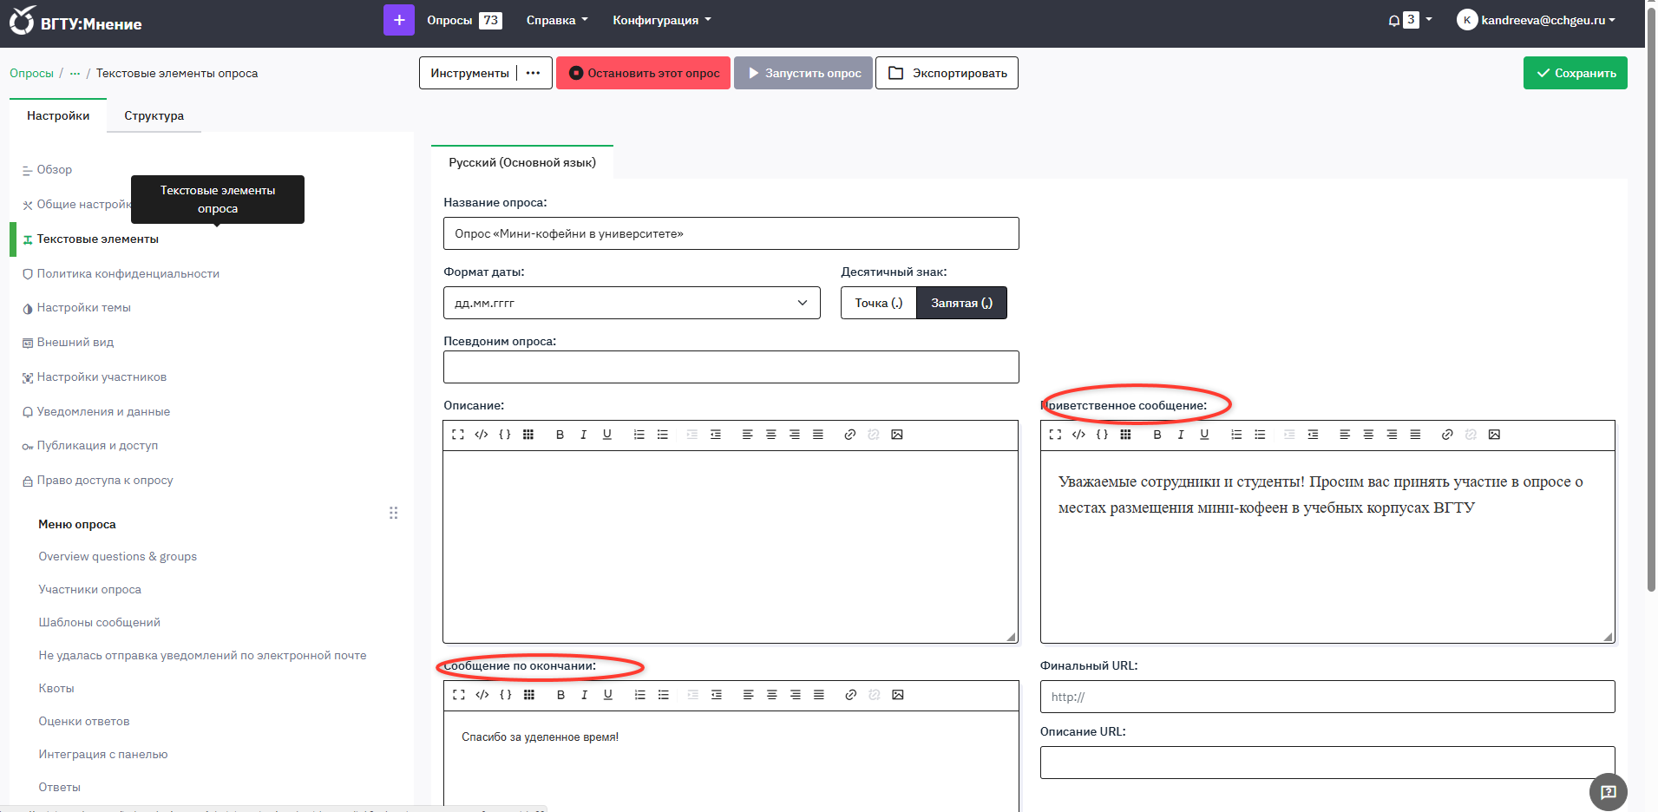Open Политика конфиденциальности in the sidebar
The image size is (1658, 812).
pos(128,273)
